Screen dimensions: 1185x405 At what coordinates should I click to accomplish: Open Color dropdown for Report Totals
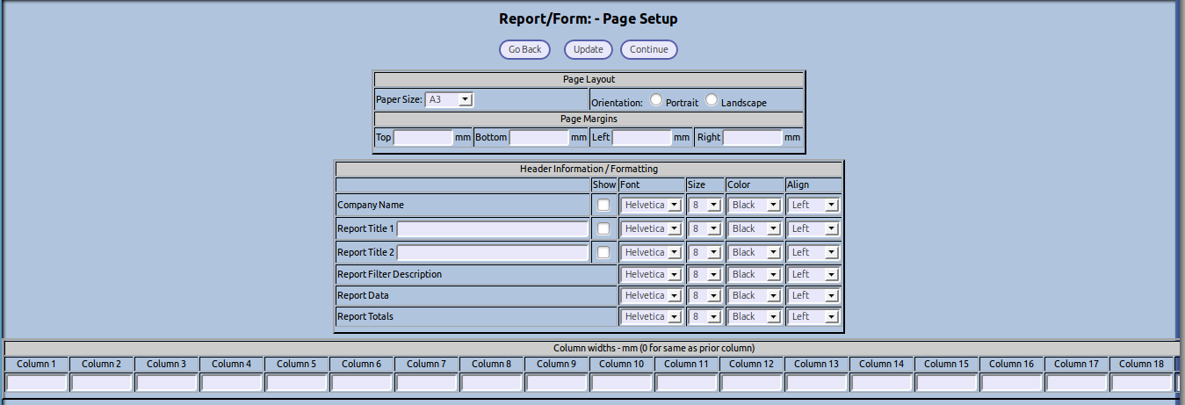[x=755, y=316]
